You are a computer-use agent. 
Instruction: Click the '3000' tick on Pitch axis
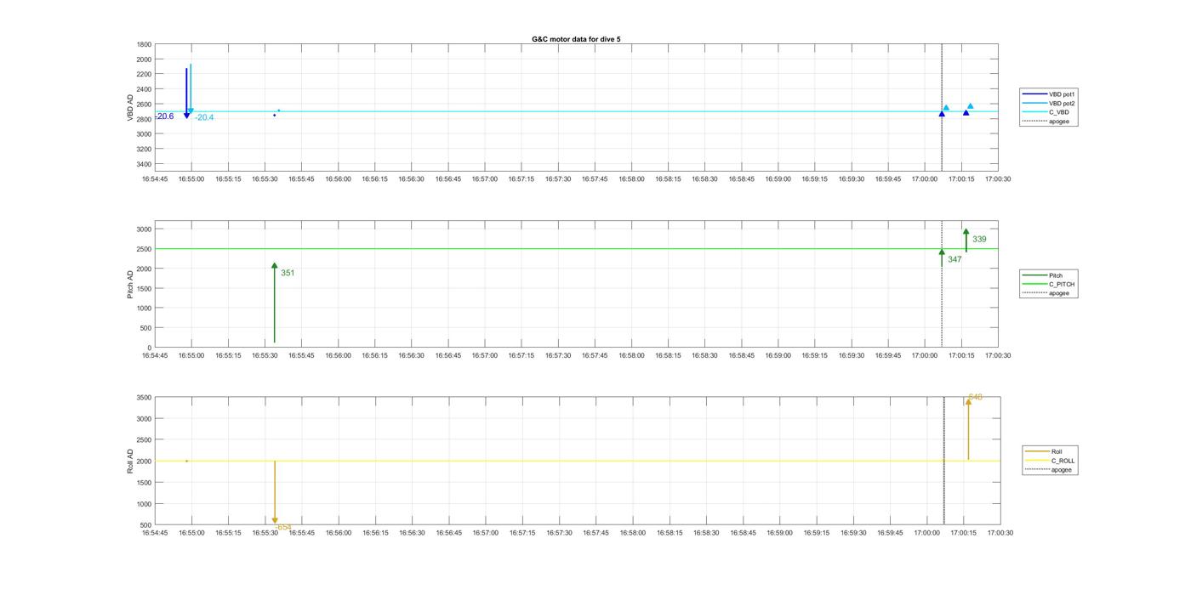pyautogui.click(x=144, y=229)
